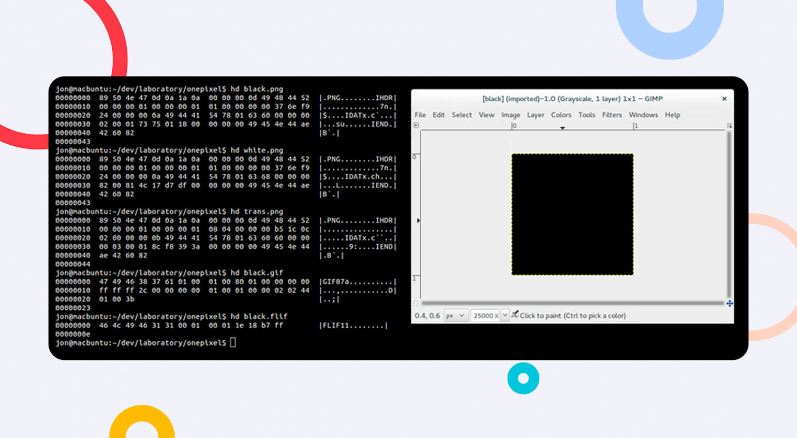This screenshot has height=438, width=797.
Task: Open the Tools menu
Action: [x=586, y=115]
